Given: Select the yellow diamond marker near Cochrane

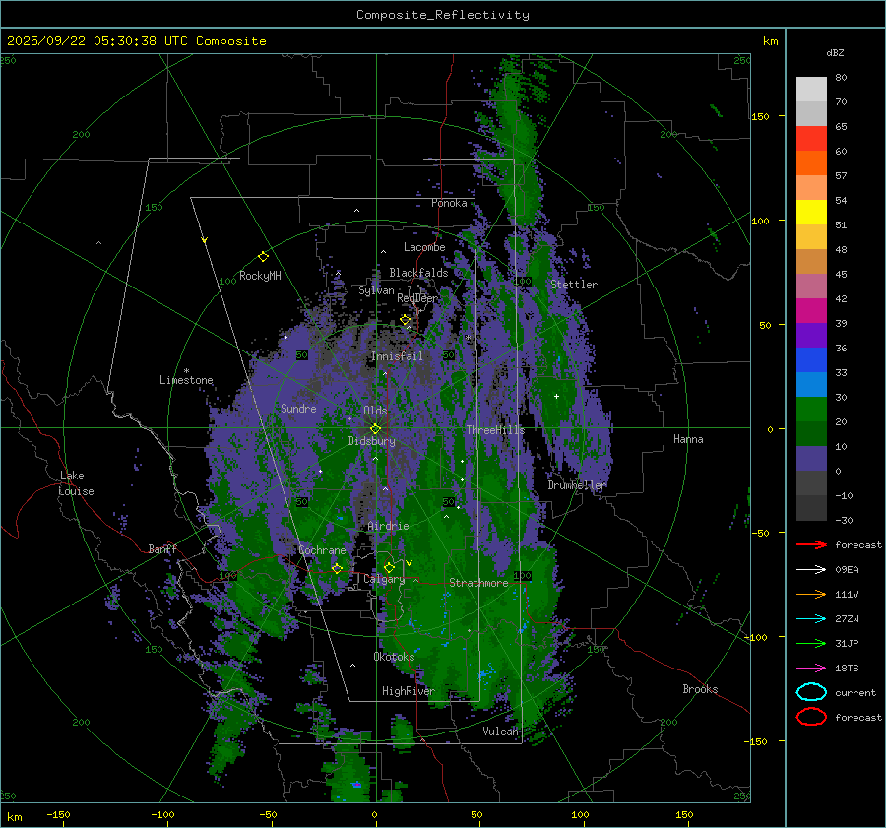Looking at the screenshot, I should pos(337,568).
